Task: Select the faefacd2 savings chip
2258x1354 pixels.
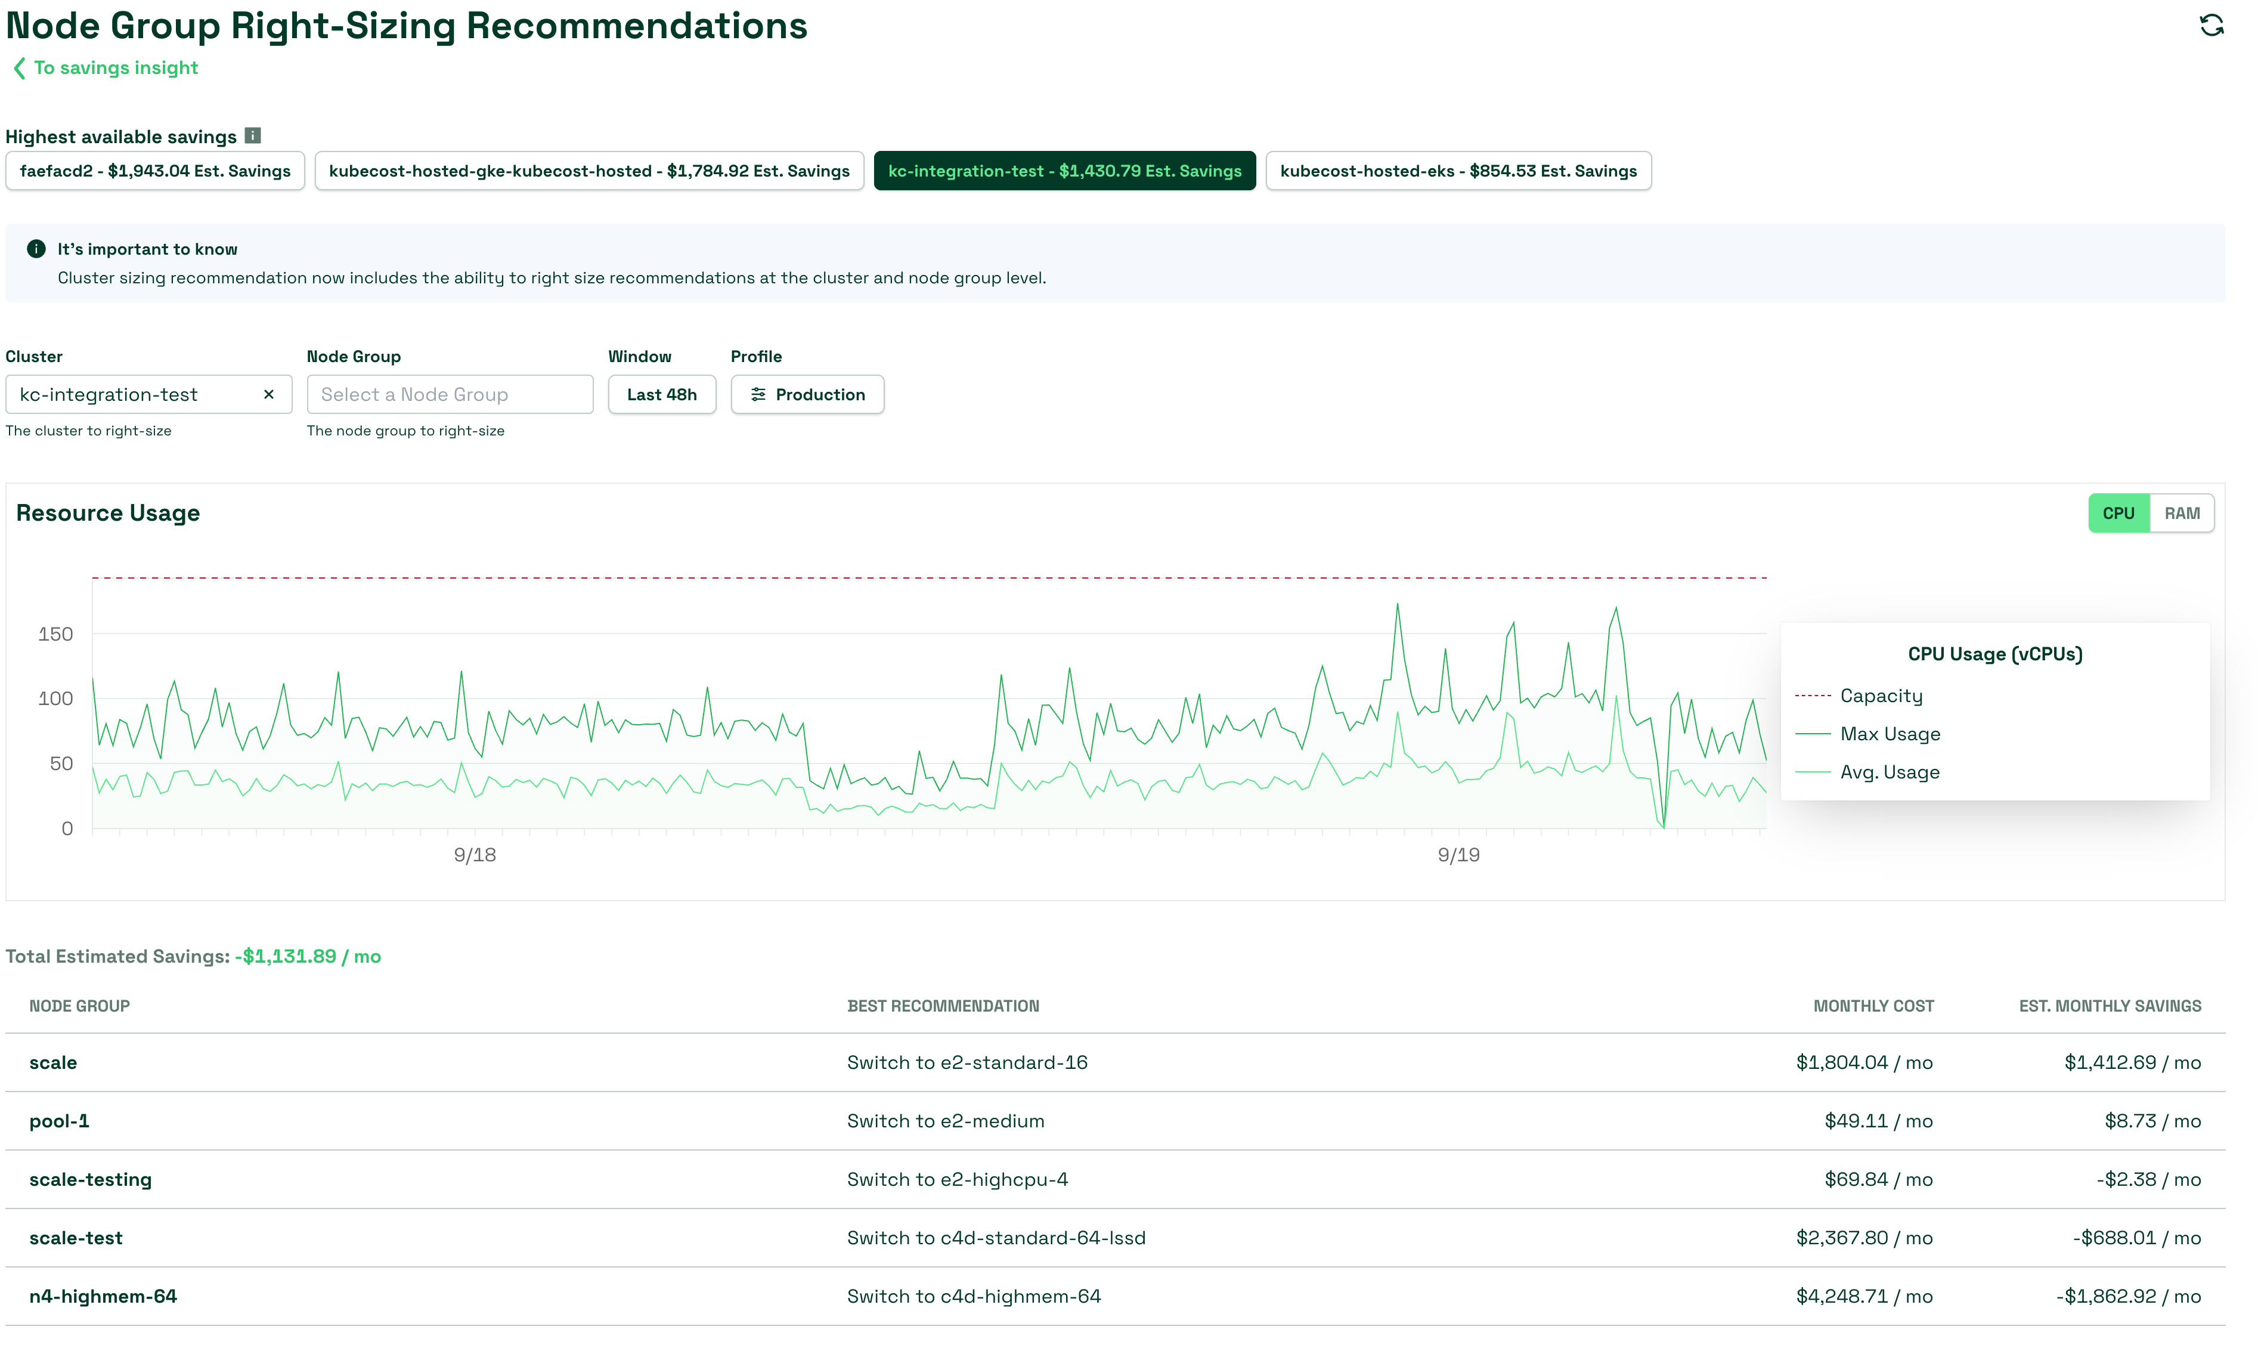Action: [155, 171]
